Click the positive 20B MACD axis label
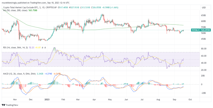Image resolution: width=213 pixels, height=108 pixels. coord(203,76)
